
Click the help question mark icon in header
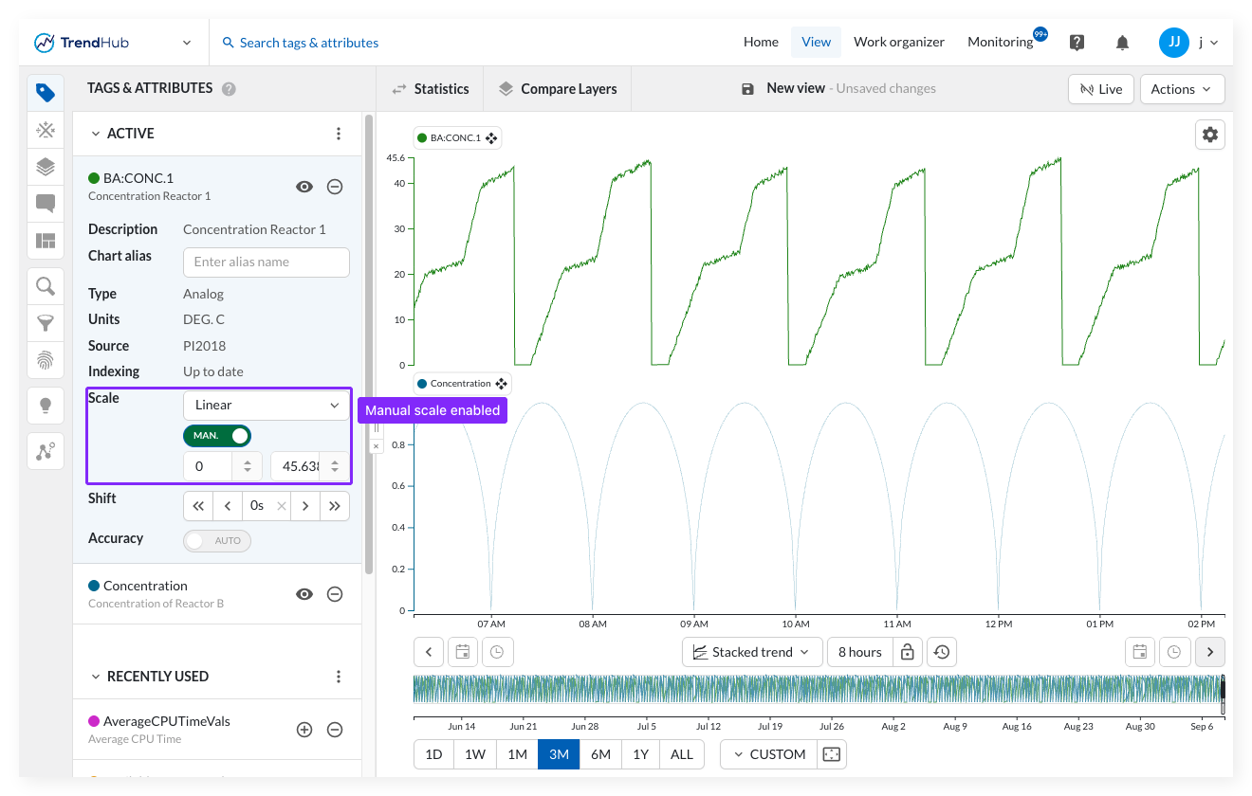click(x=1077, y=42)
